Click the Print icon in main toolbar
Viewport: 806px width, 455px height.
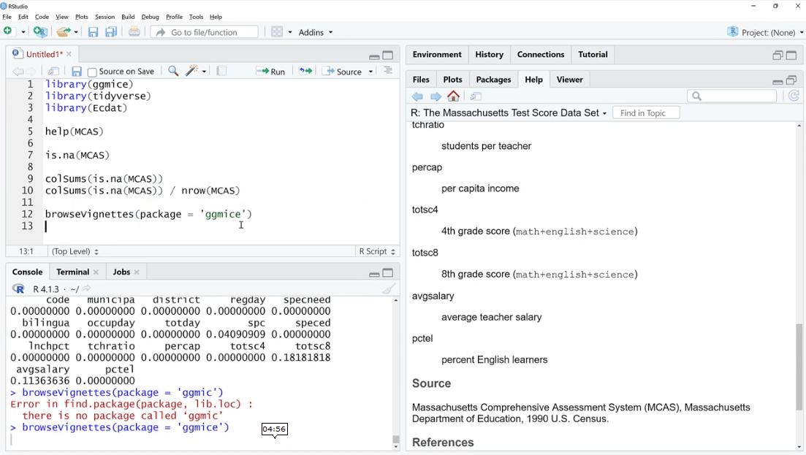pyautogui.click(x=134, y=32)
